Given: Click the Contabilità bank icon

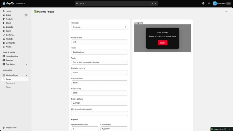Looking at the screenshot, I should click(4, 43).
